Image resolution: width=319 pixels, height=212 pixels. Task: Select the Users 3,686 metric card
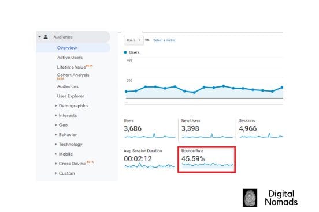point(150,128)
